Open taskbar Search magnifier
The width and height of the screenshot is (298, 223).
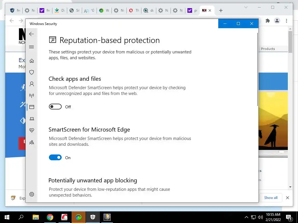[21, 217]
